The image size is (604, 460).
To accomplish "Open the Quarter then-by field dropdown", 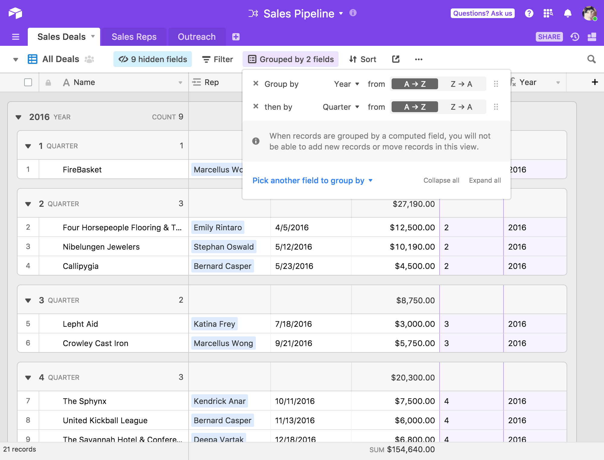I will [341, 107].
